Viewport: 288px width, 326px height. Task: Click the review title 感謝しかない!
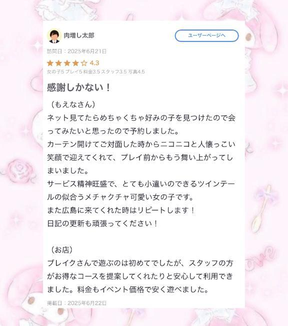click(79, 87)
